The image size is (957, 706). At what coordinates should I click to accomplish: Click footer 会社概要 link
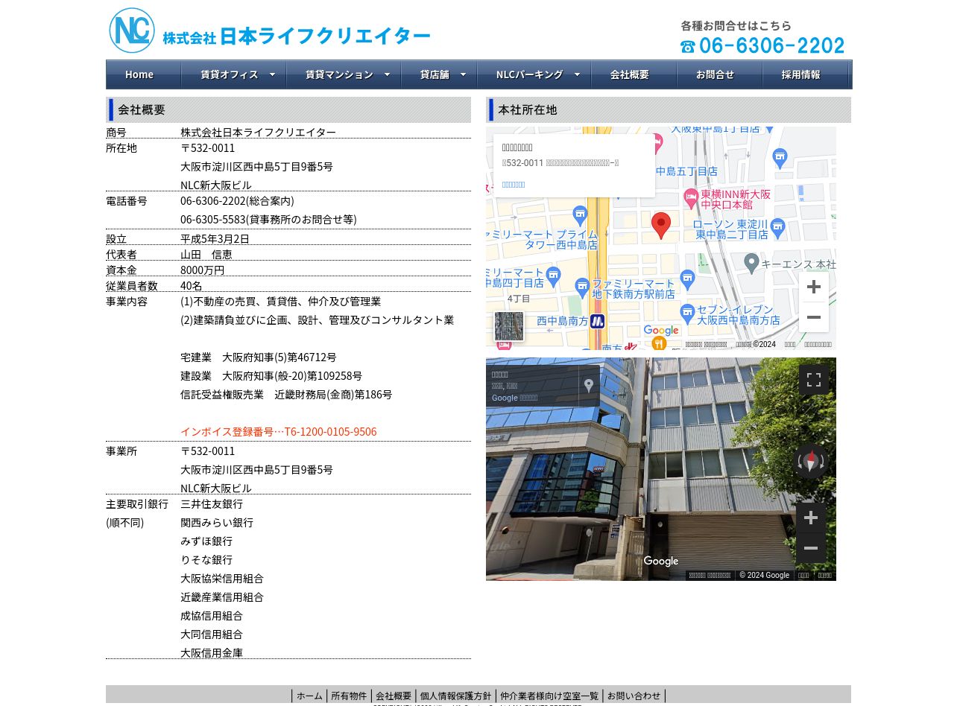(x=394, y=696)
